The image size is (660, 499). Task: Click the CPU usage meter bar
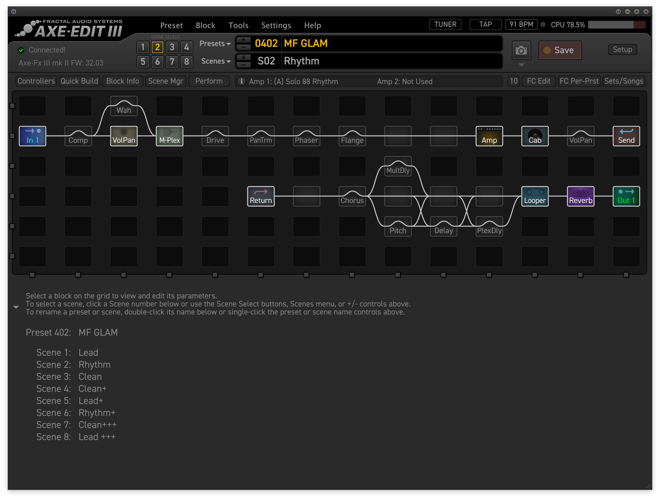pyautogui.click(x=617, y=25)
